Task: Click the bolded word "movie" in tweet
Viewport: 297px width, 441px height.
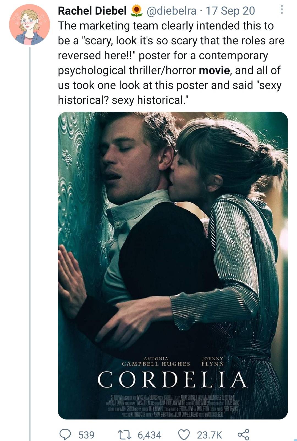Action: [214, 70]
